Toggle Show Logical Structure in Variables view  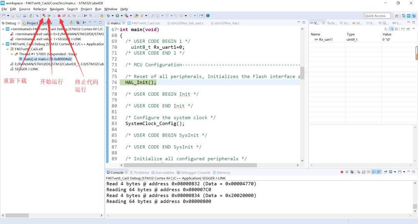click(x=391, y=29)
